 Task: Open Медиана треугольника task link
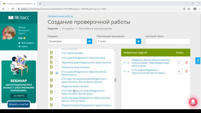point(75,86)
